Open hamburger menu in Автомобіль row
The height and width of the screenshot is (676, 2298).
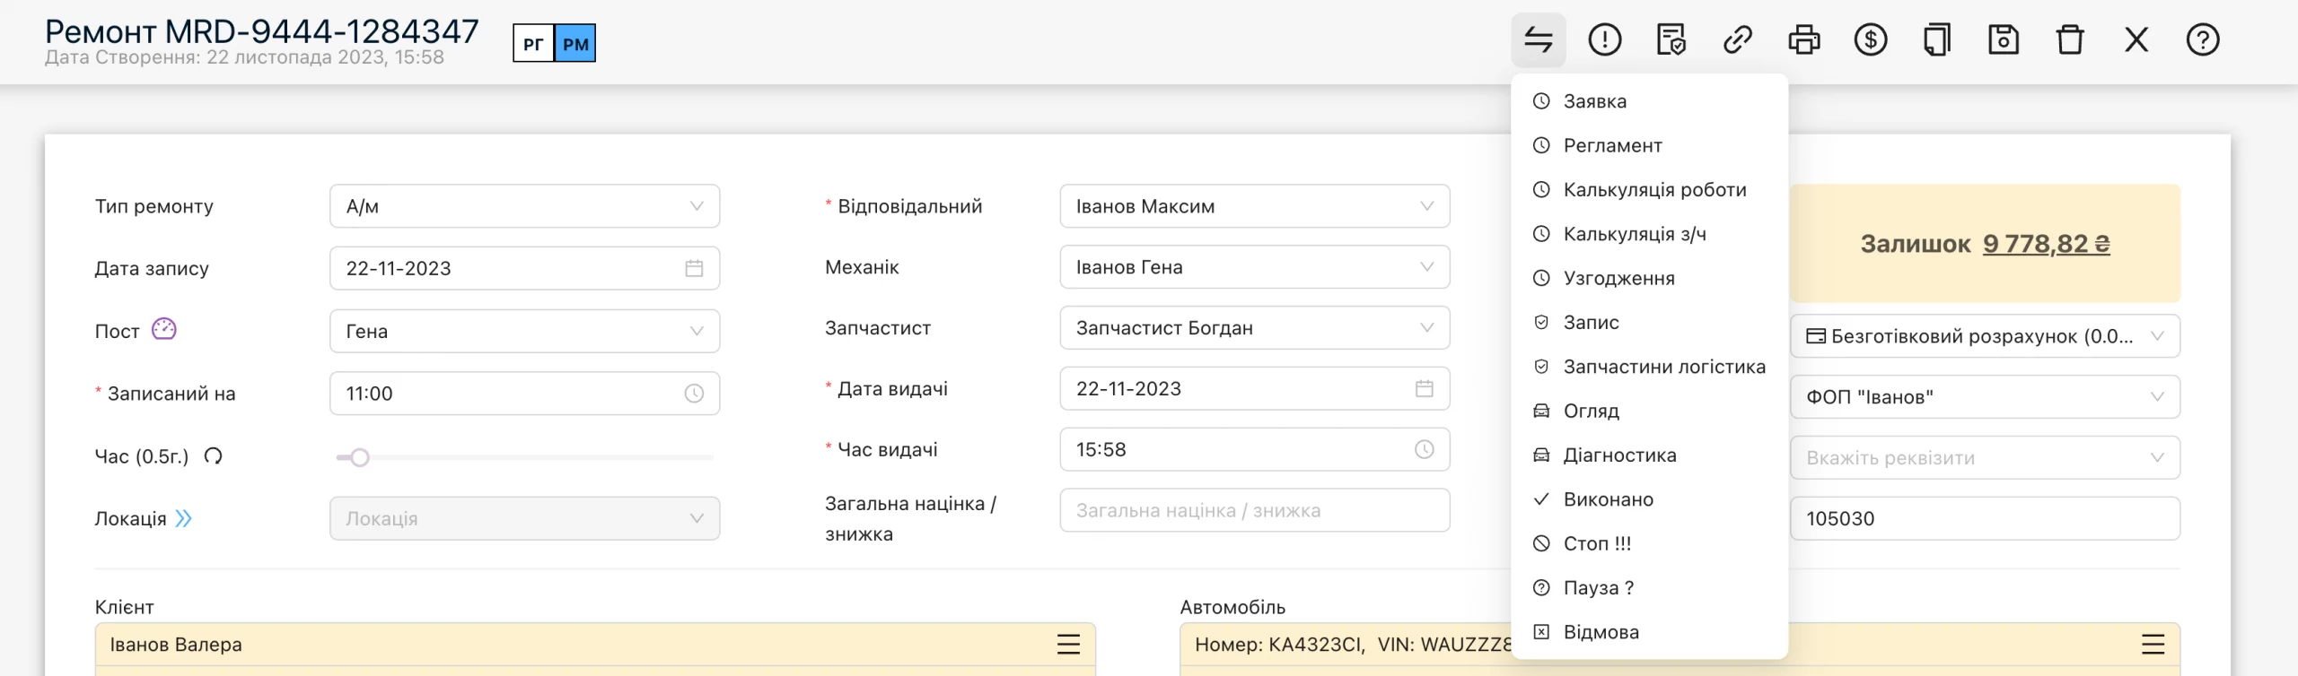pos(2153,644)
